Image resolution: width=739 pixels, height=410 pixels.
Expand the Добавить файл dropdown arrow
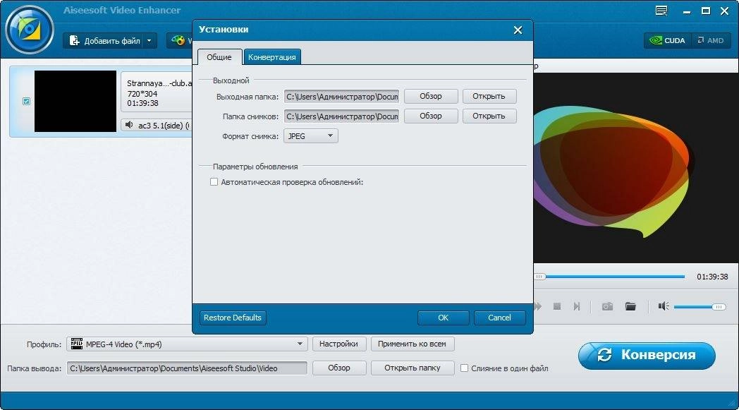(149, 40)
